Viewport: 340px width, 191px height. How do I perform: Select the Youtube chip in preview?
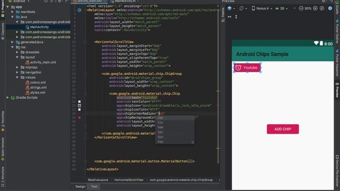point(248,67)
